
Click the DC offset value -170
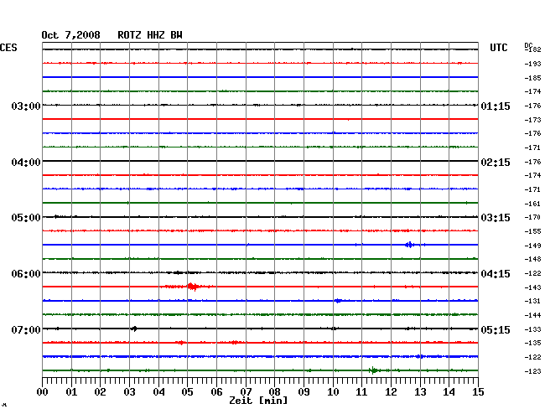tap(532, 217)
